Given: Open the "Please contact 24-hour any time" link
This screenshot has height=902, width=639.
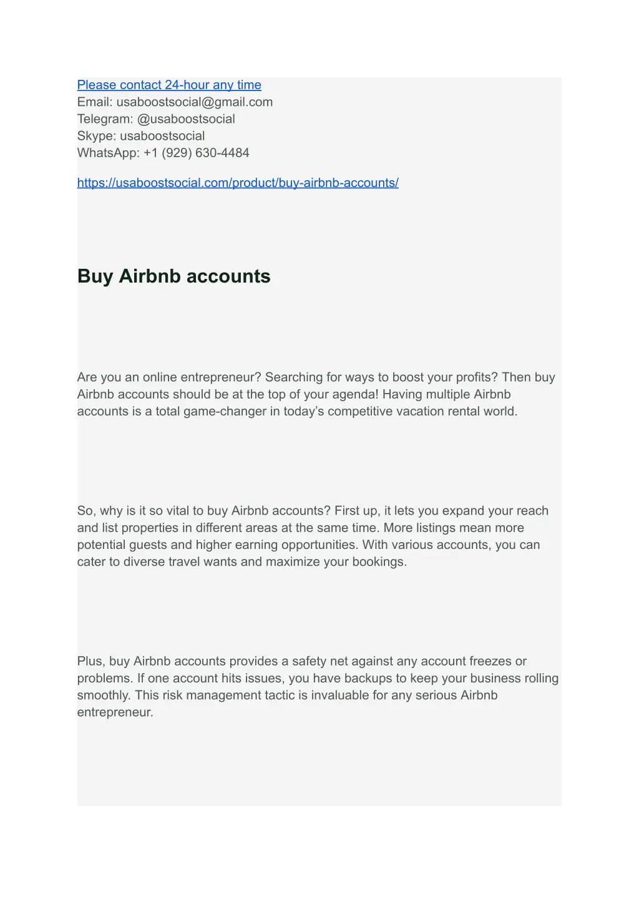Looking at the screenshot, I should click(169, 85).
